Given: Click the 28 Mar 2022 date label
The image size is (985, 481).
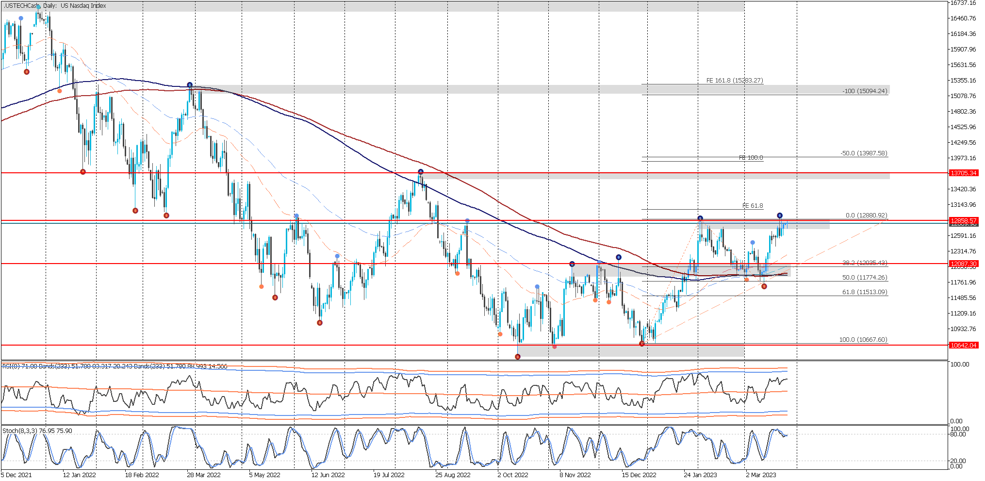Looking at the screenshot, I should [203, 475].
